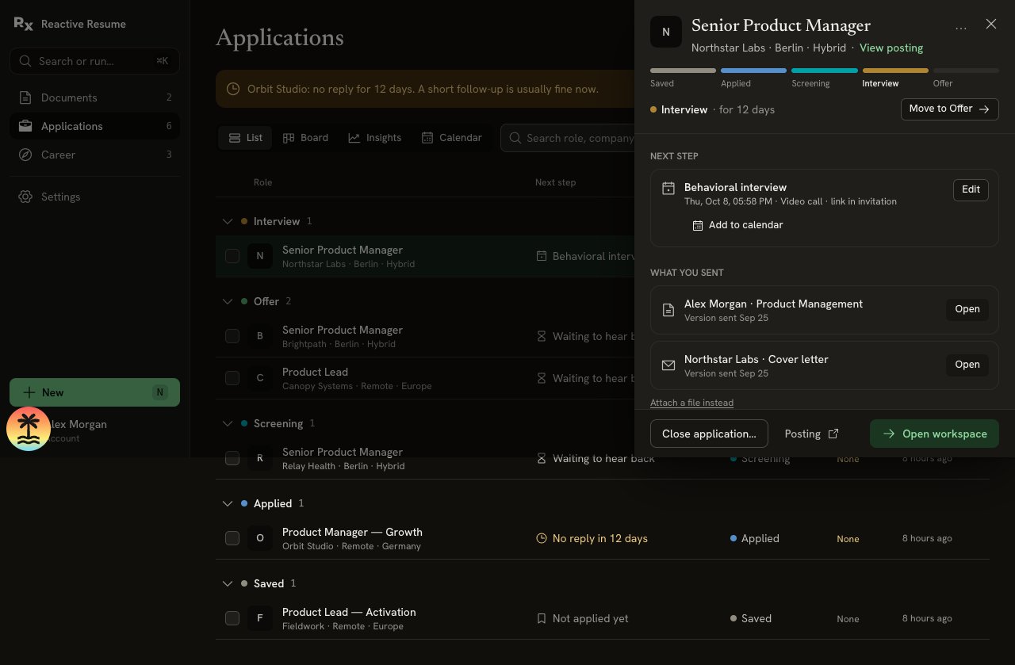The image size is (1015, 665).
Task: Tick checkbox for Northstar Labs row
Action: (232, 256)
